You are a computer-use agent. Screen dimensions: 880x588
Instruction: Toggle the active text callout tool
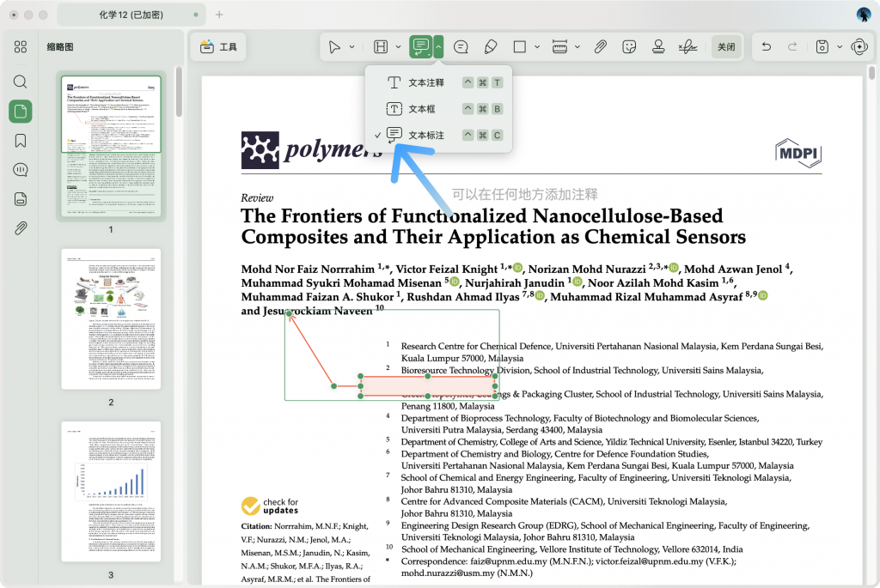[x=420, y=47]
